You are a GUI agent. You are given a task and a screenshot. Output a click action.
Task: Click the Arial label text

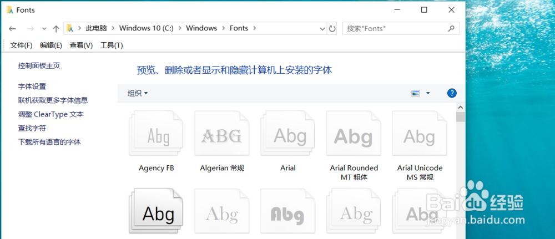[287, 168]
